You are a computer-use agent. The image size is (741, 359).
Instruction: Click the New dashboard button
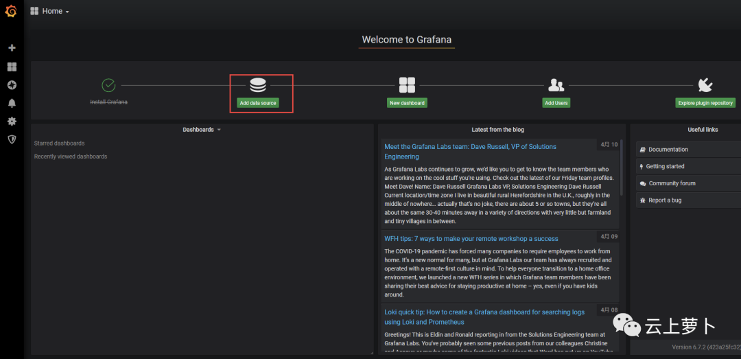407,103
